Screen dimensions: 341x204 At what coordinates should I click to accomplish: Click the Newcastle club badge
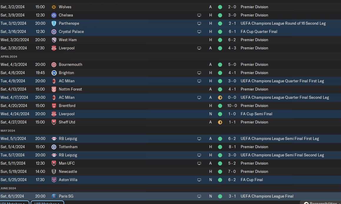54,171
